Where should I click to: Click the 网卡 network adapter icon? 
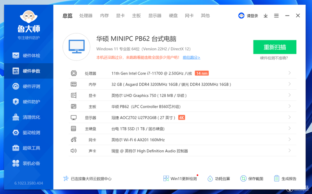[74, 140]
